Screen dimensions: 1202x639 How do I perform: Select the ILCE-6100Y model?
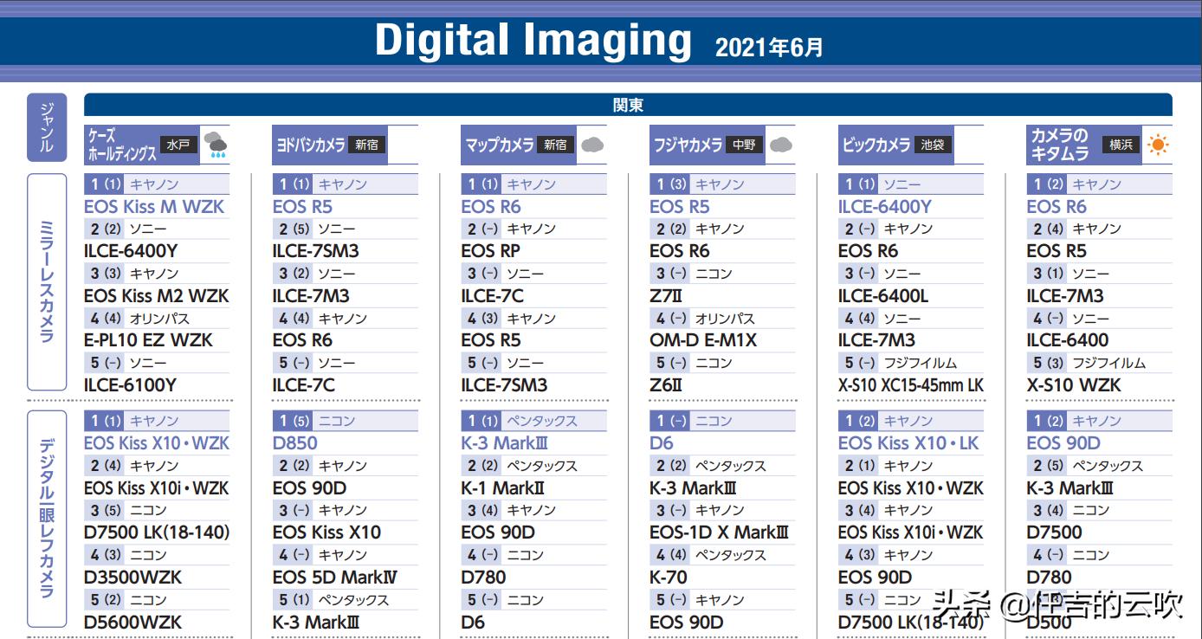pos(130,385)
